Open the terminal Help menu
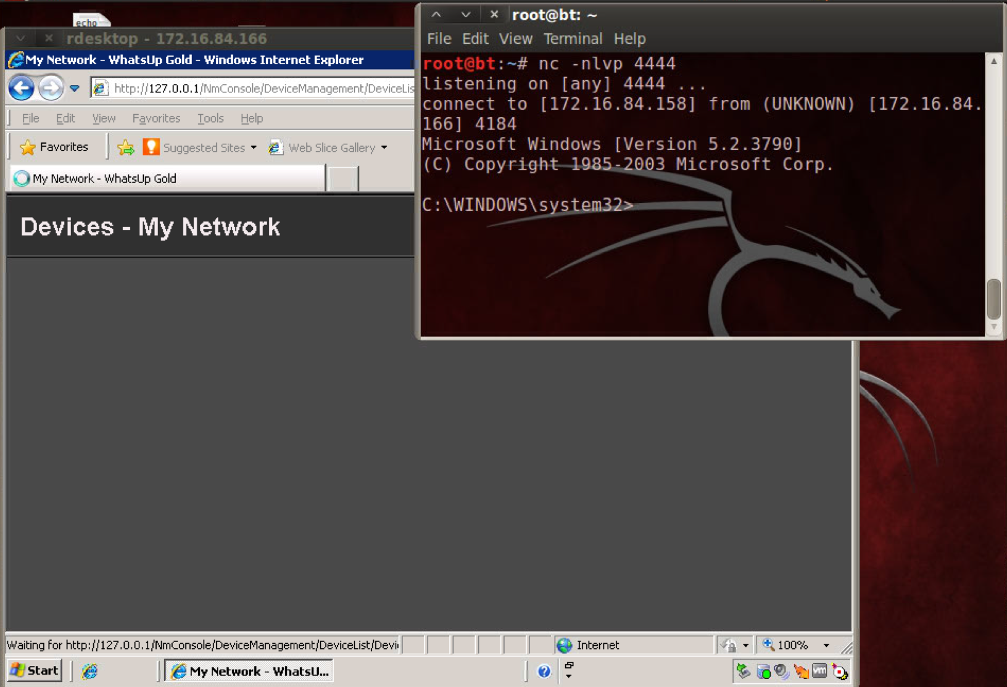This screenshot has width=1007, height=687. (629, 39)
